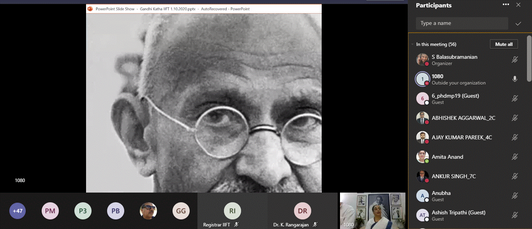Toggle muted mic for AJAY KUMAR PAREEK_4C
532x229 pixels.
pos(515,137)
